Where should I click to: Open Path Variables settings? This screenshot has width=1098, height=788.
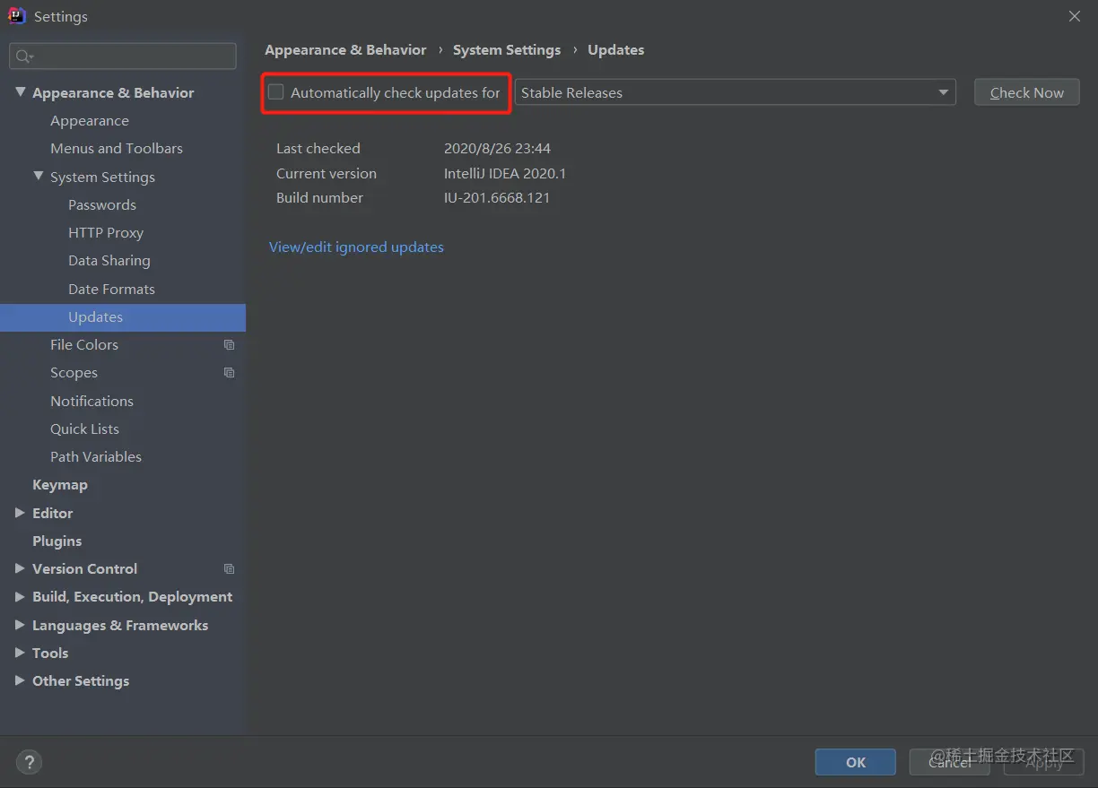[96, 457]
